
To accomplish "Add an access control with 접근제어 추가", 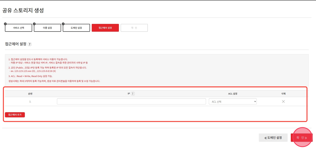I will pyautogui.click(x=15, y=115).
